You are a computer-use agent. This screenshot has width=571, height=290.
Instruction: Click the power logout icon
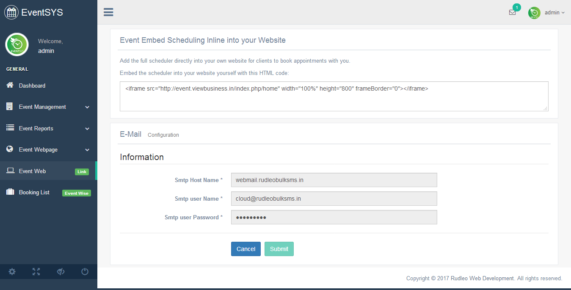[x=85, y=272]
